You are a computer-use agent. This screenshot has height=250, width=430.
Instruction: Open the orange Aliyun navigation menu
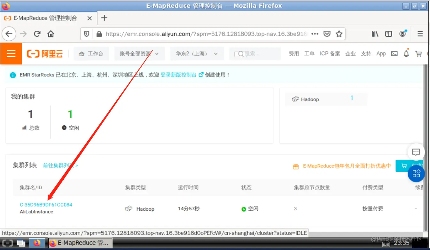[11, 54]
